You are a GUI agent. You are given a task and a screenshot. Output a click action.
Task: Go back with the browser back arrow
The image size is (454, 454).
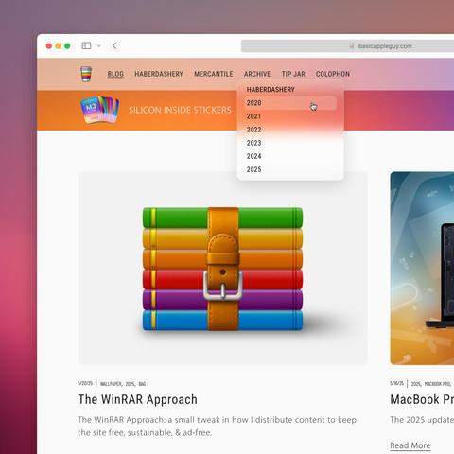[114, 45]
